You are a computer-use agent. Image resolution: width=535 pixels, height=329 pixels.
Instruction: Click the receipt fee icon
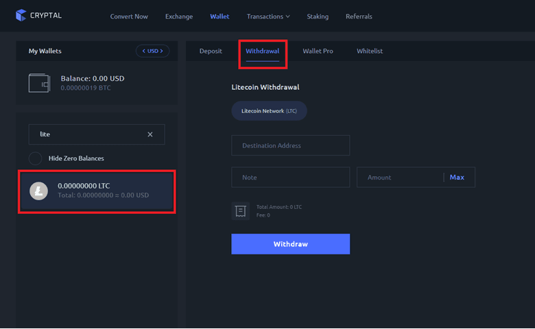coord(241,211)
